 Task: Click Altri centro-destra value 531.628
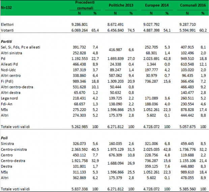coord(79,87)
